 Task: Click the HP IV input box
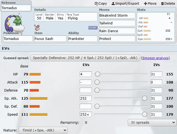tap(156, 74)
